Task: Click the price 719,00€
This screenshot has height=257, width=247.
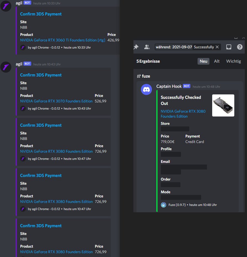Action: click(167, 142)
